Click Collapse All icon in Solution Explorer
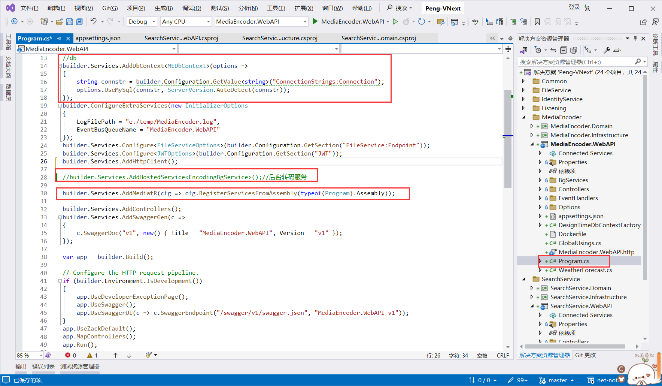The height and width of the screenshot is (386, 662). click(564, 50)
